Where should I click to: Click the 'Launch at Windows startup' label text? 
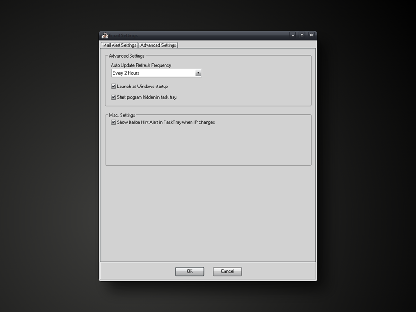(x=142, y=87)
